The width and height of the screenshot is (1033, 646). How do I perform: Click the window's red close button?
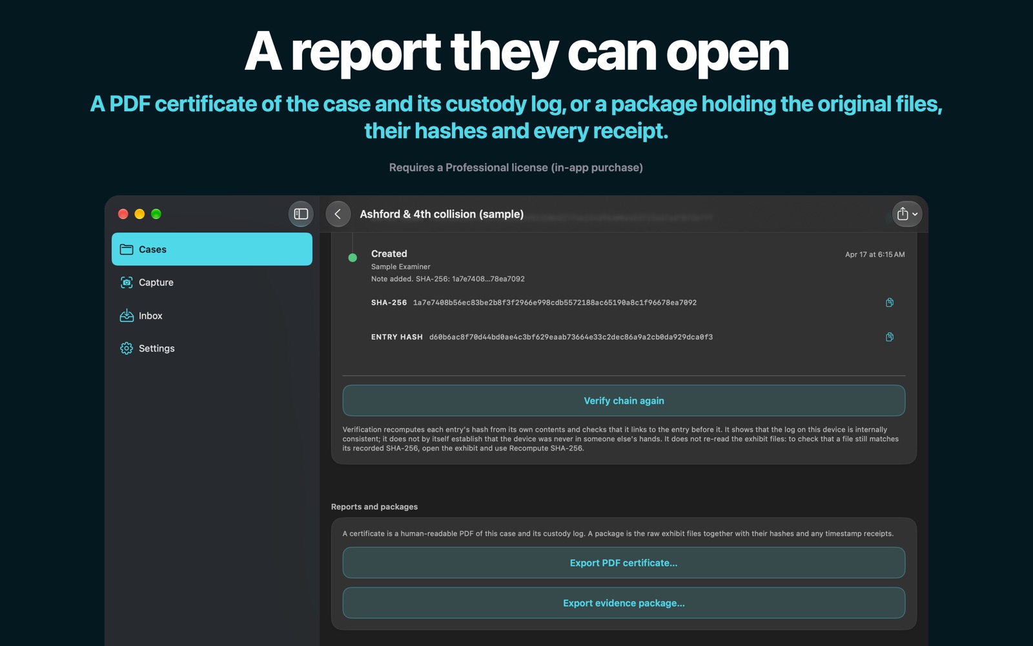point(123,214)
